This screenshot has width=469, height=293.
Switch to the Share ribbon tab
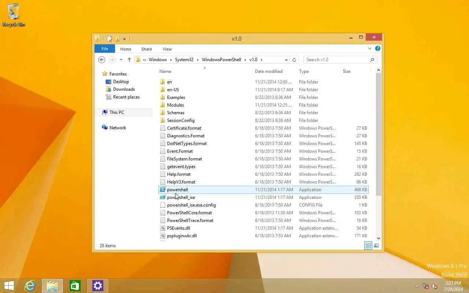[x=147, y=49]
